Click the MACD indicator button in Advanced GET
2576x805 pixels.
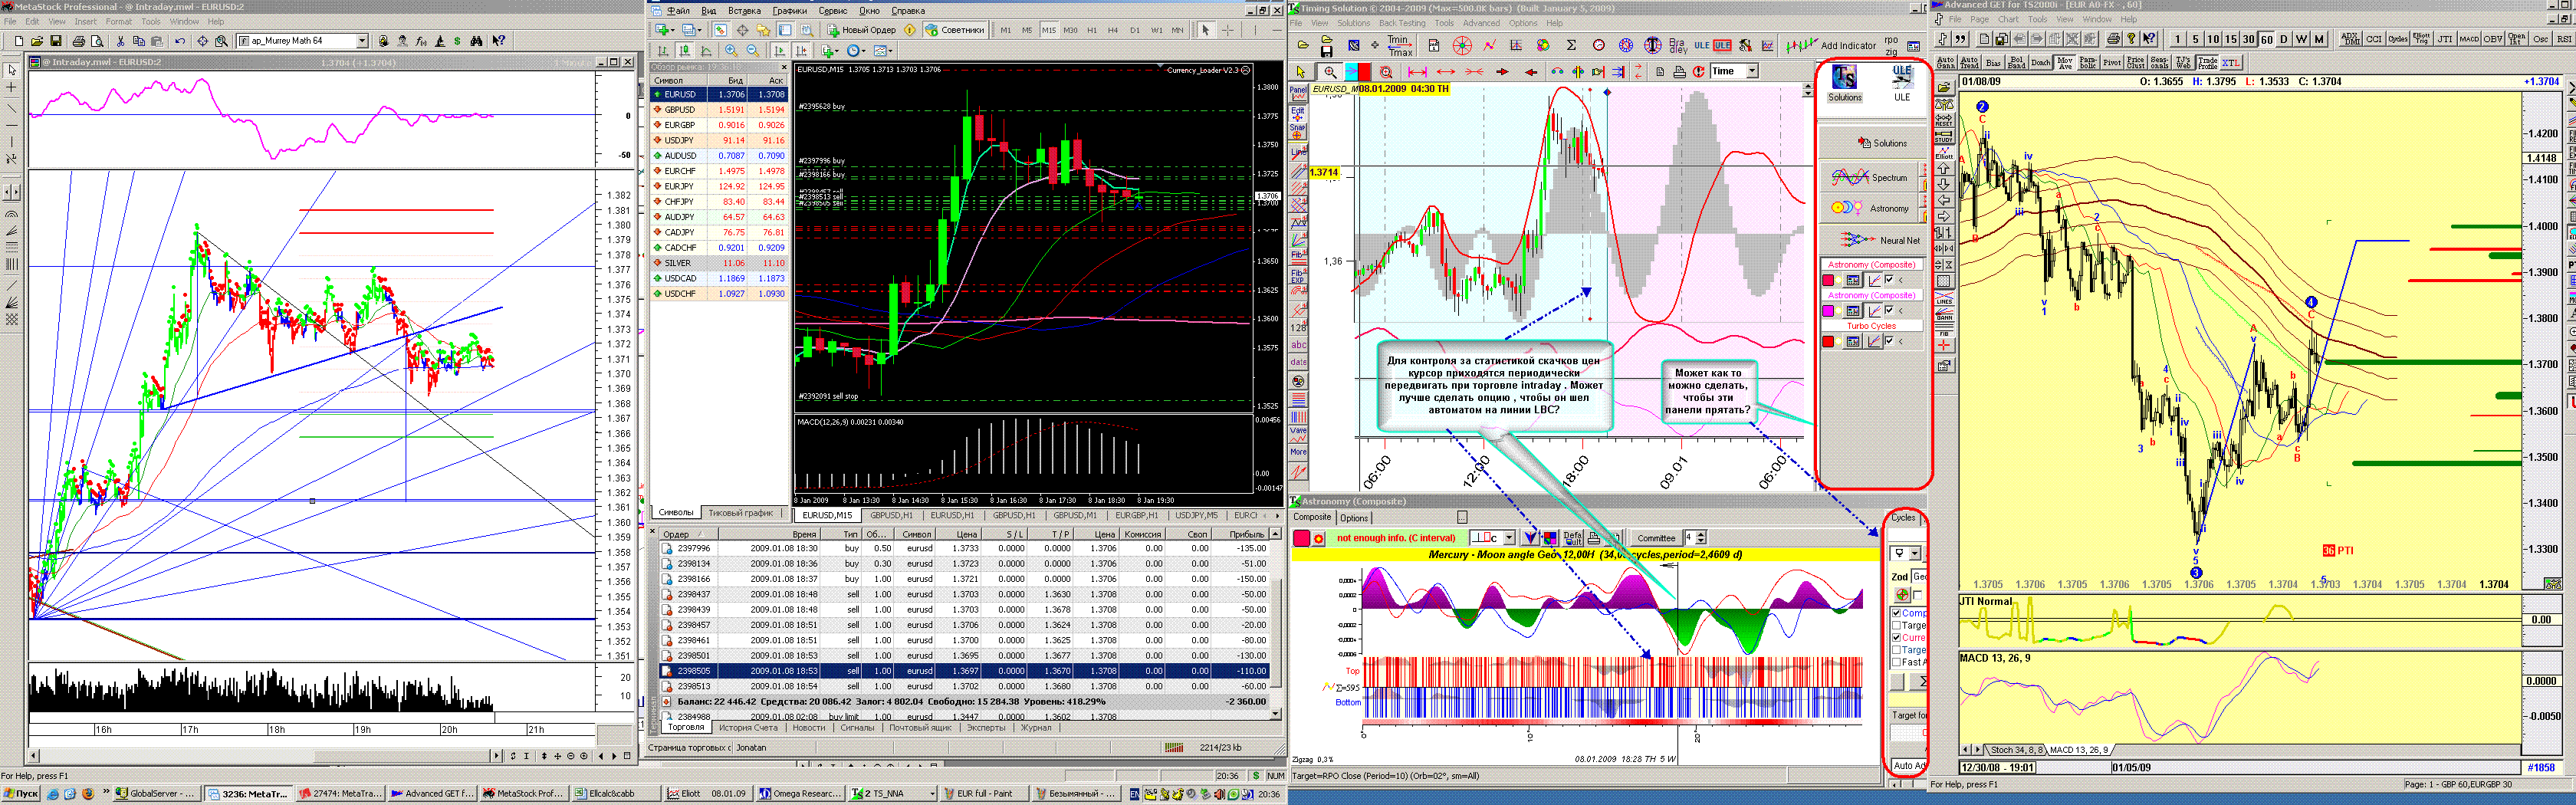tap(2469, 39)
